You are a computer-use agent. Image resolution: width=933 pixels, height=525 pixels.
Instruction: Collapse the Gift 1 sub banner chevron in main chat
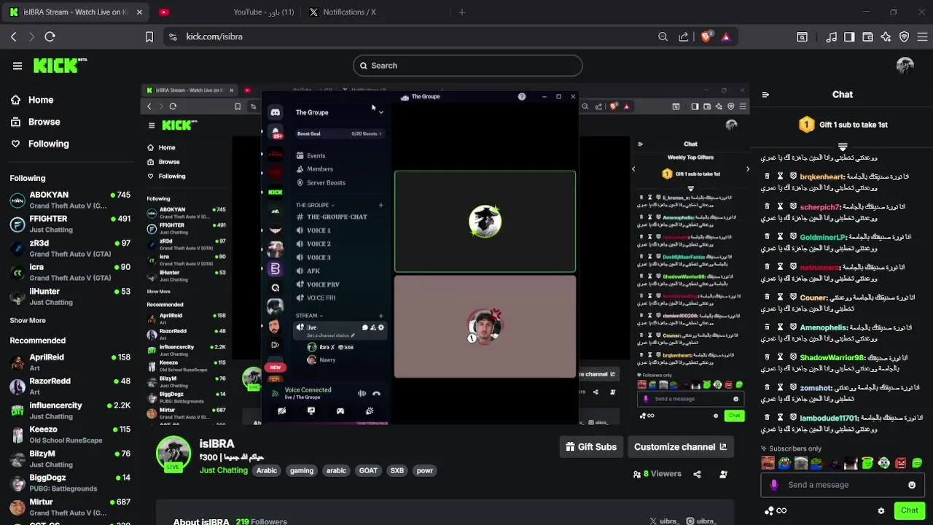coord(843,147)
